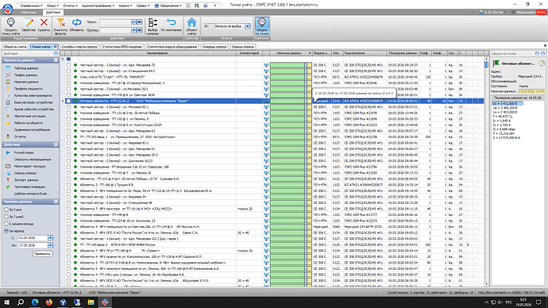Start Ручной опрос action
The height and width of the screenshot is (308, 548).
point(24,152)
